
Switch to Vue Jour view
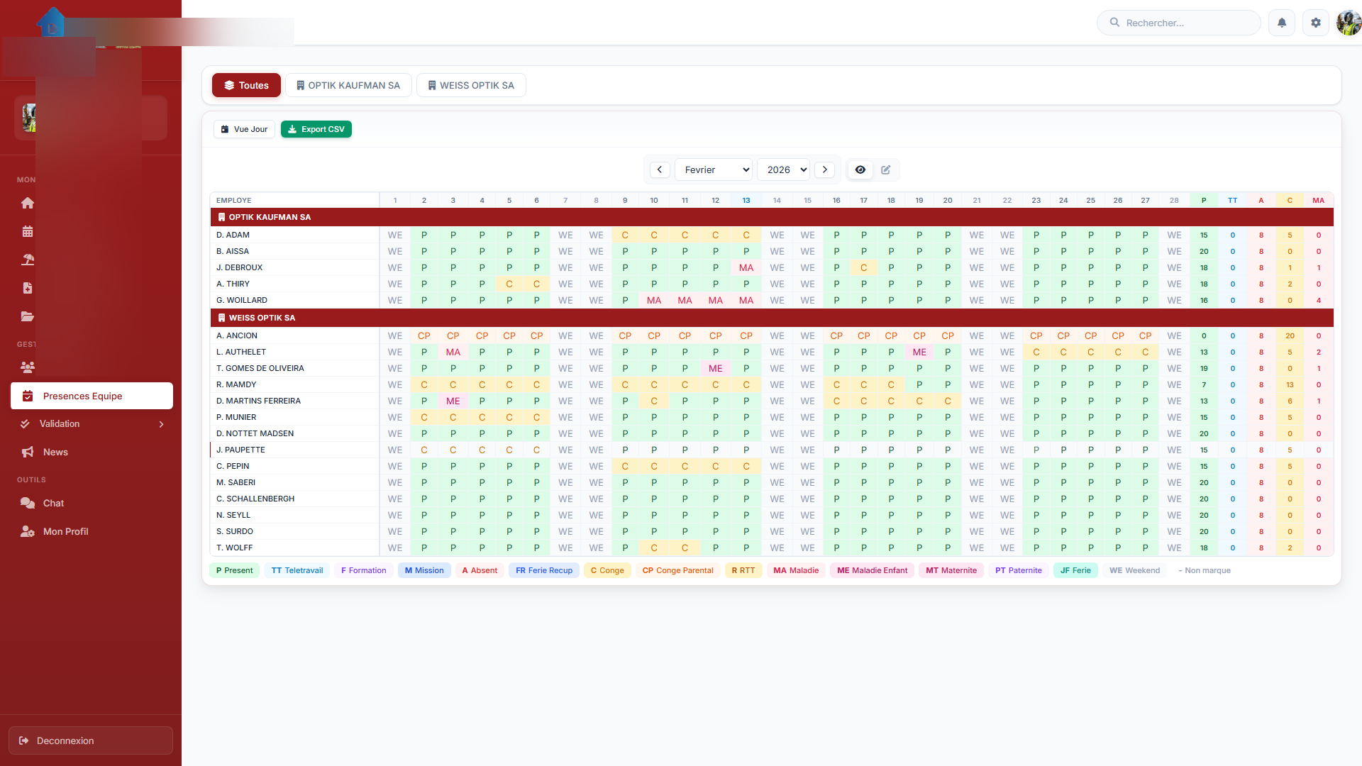244,129
